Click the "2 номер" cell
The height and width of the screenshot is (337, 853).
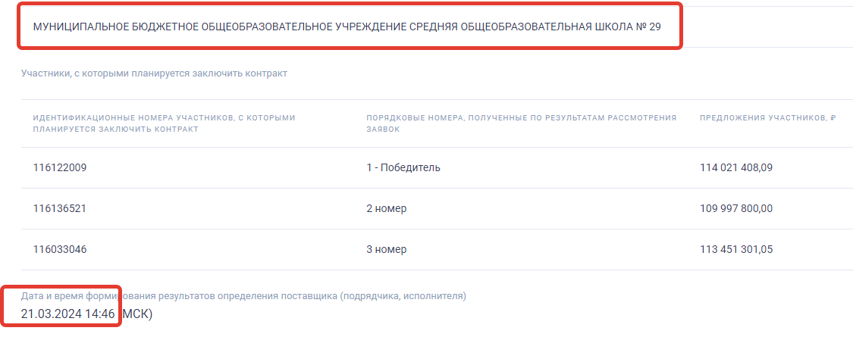tap(386, 208)
